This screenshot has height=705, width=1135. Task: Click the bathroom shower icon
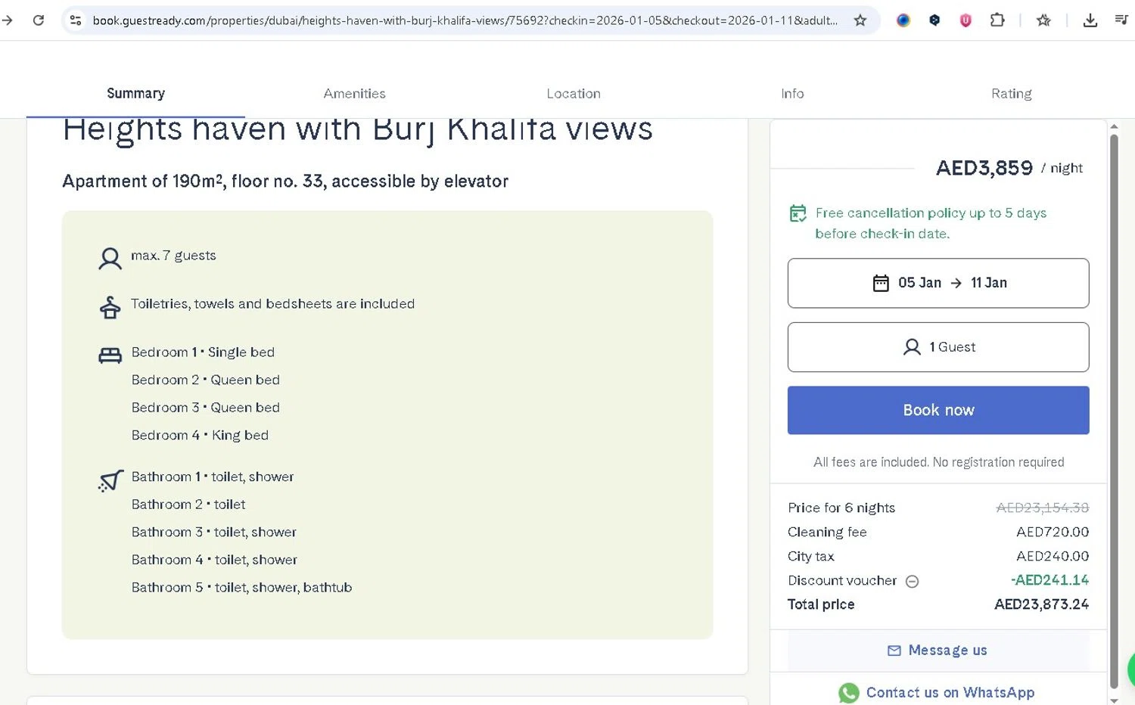point(110,480)
